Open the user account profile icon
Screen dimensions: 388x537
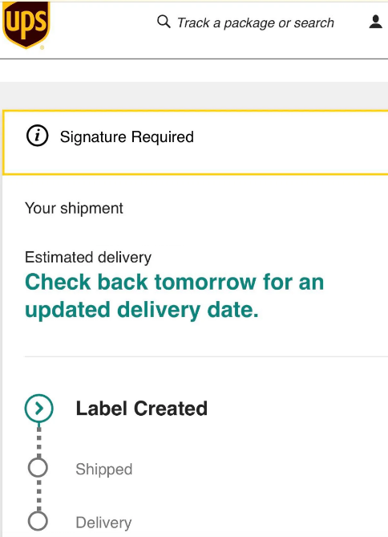(x=375, y=22)
